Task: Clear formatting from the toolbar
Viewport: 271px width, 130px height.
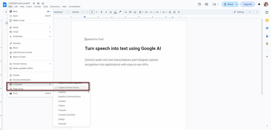Action: click(179, 12)
